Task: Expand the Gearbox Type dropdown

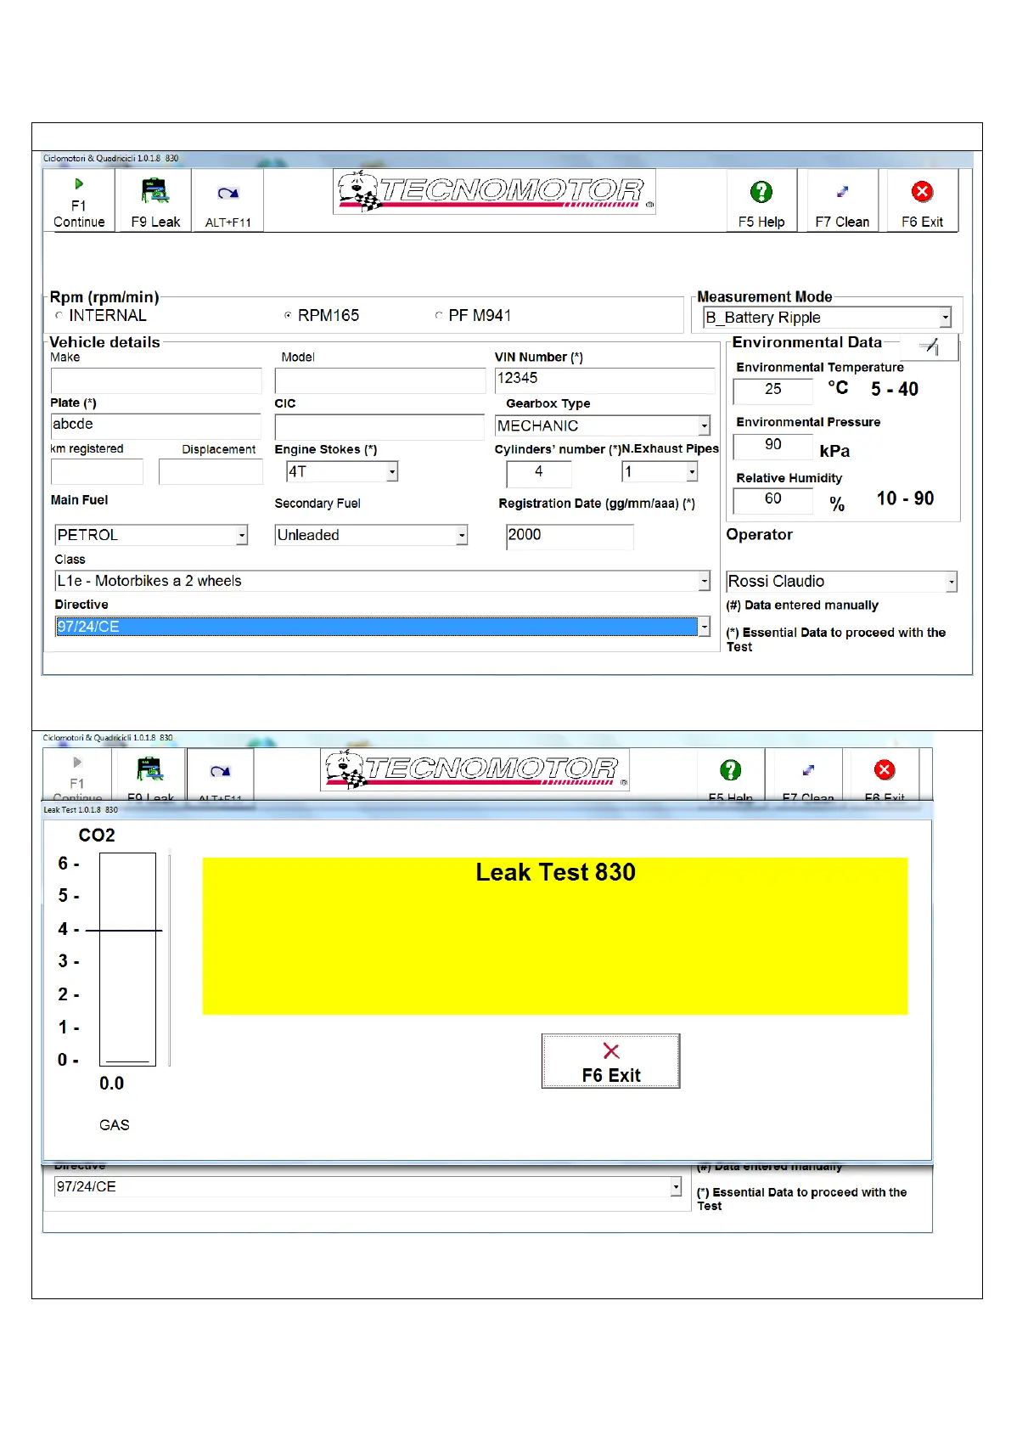Action: pos(704,425)
